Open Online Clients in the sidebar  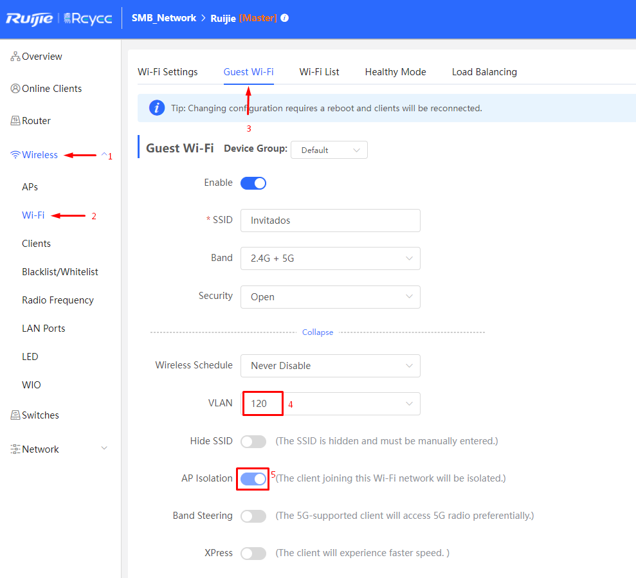pos(51,89)
